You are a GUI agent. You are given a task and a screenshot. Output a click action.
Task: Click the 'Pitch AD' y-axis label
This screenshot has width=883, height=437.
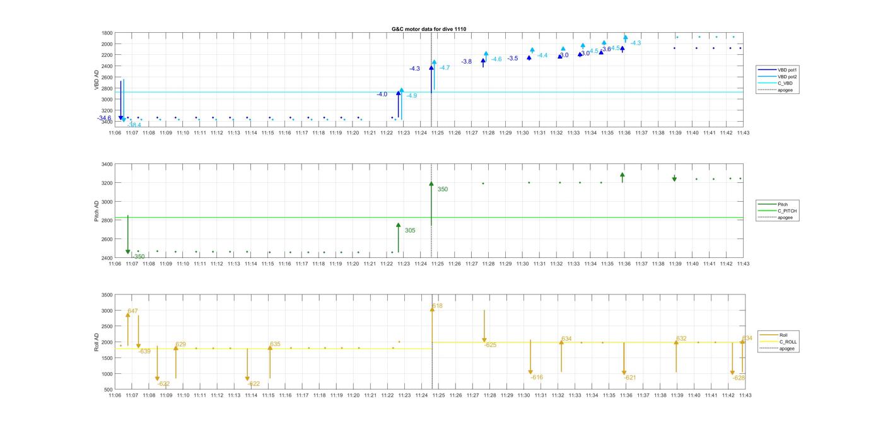[96, 211]
